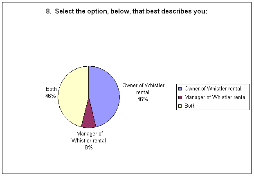Image resolution: width=254 pixels, height=176 pixels.
Task: Click the yellow Both legend swatch
Action: (180, 106)
